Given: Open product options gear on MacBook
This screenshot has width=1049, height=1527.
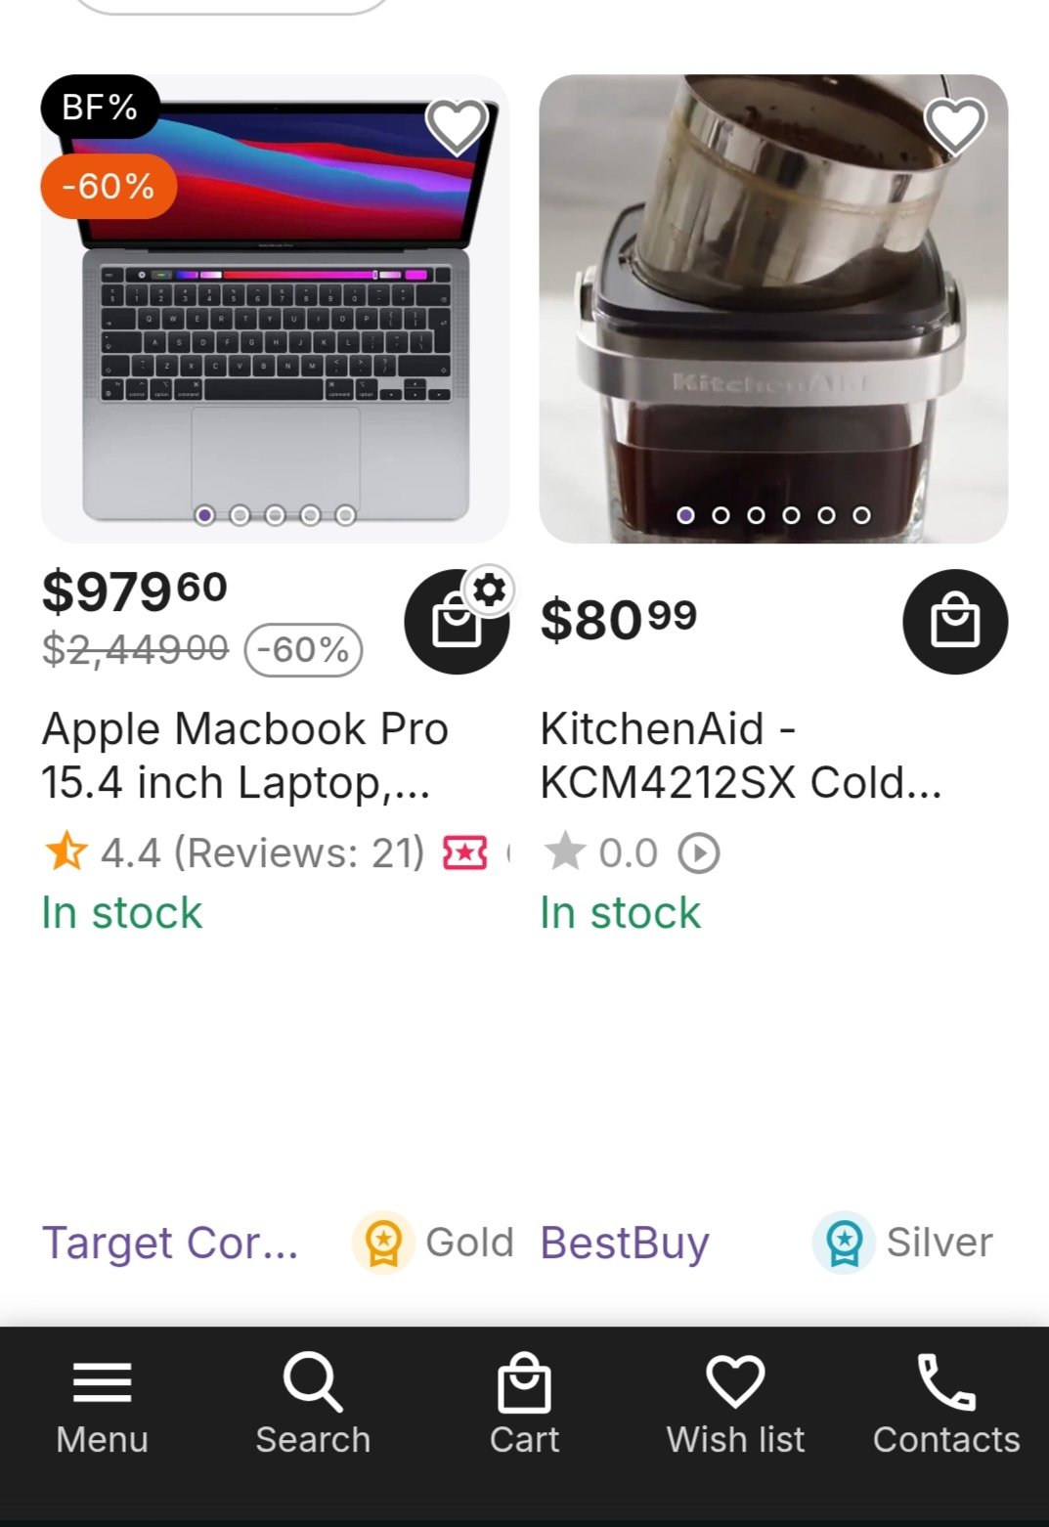Looking at the screenshot, I should [x=489, y=589].
